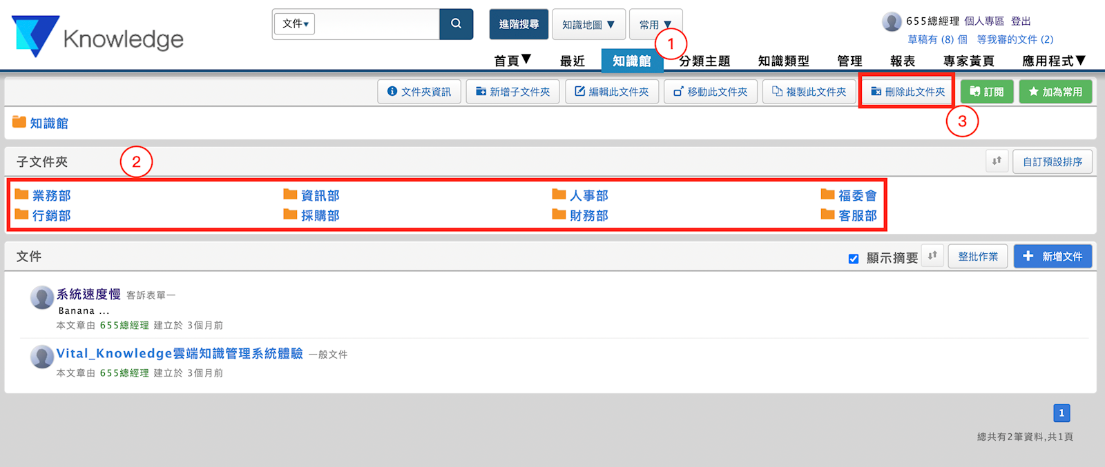Click 編輯此文件夾 edit folder button
The width and height of the screenshot is (1105, 467).
pos(612,92)
